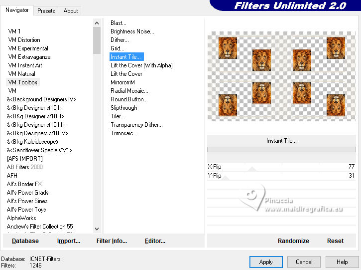
Task: Click the scroll up arrow in category list
Action: click(97, 23)
